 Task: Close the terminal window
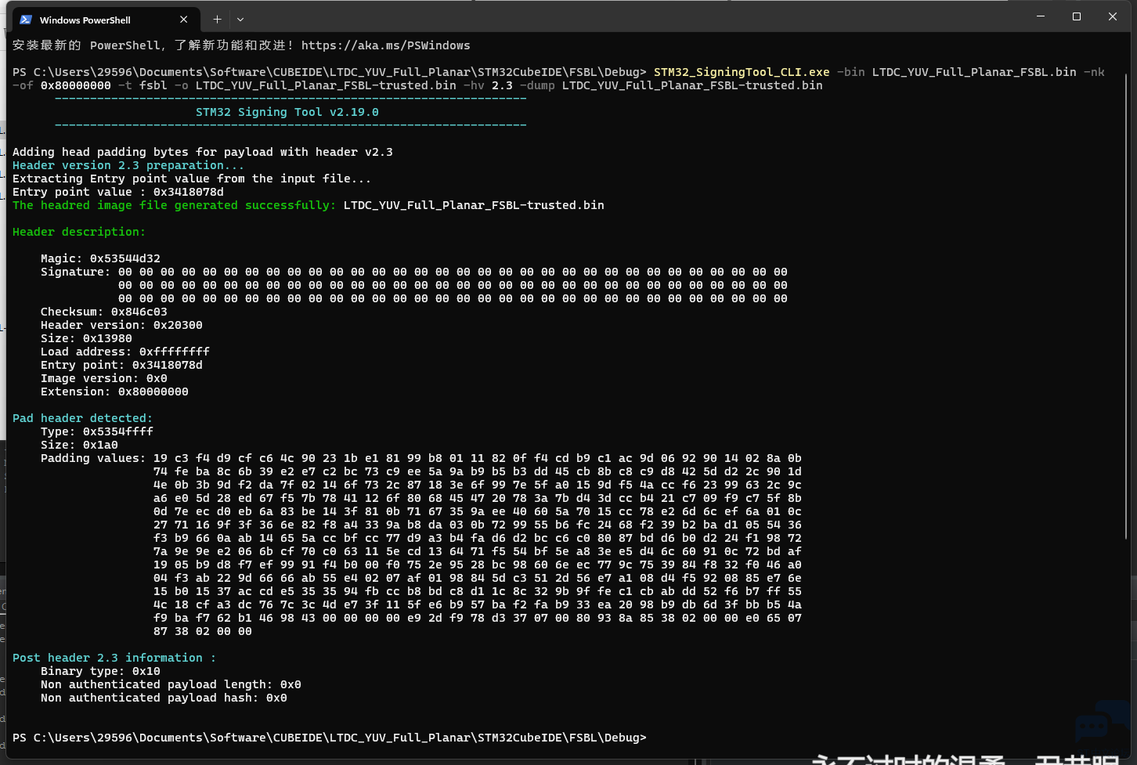tap(1113, 16)
